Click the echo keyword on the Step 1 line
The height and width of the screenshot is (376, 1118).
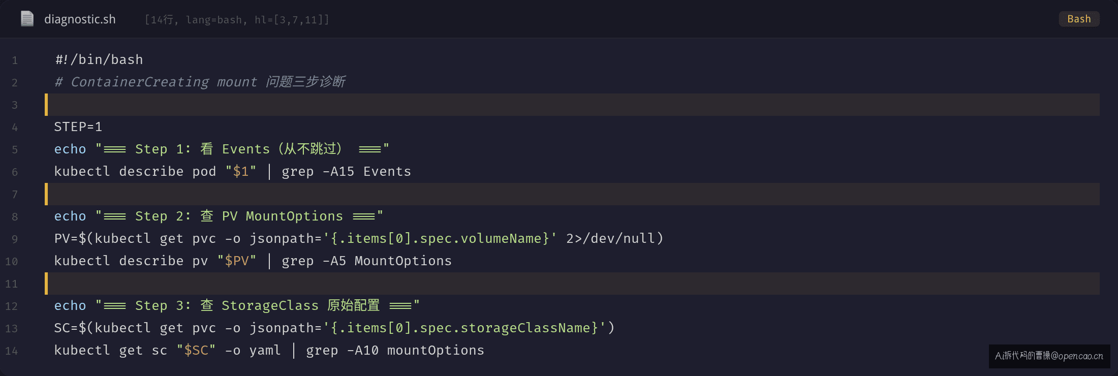pyautogui.click(x=70, y=149)
